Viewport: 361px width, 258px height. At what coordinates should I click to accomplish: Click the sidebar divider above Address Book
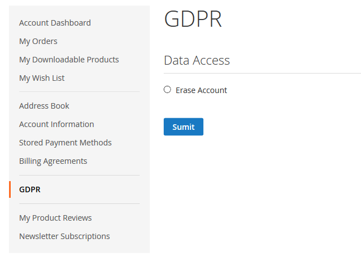pos(79,92)
